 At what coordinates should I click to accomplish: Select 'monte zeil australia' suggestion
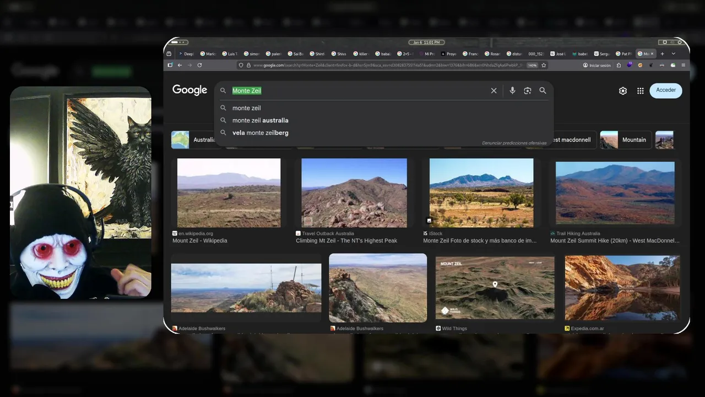point(260,120)
